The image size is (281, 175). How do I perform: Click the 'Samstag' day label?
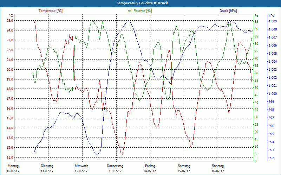click(x=184, y=166)
